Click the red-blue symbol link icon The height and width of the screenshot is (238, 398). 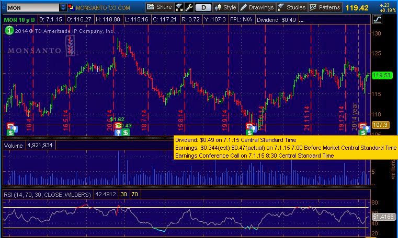point(71,7)
